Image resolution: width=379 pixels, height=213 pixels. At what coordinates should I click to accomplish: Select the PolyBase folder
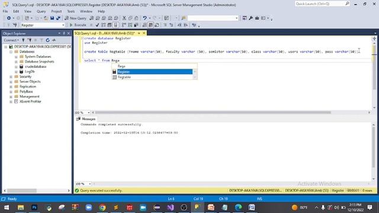[x=26, y=92]
